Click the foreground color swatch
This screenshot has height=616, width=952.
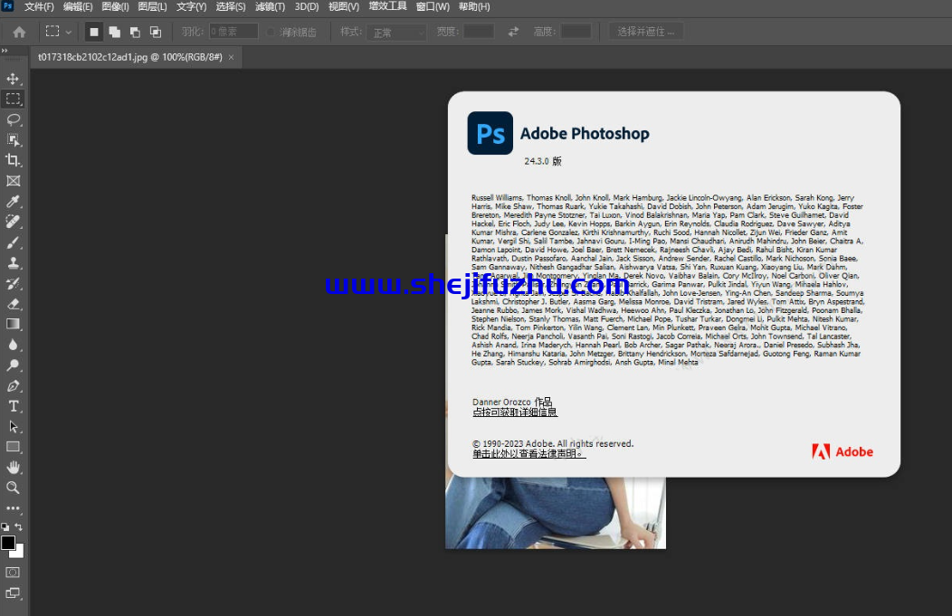8,543
